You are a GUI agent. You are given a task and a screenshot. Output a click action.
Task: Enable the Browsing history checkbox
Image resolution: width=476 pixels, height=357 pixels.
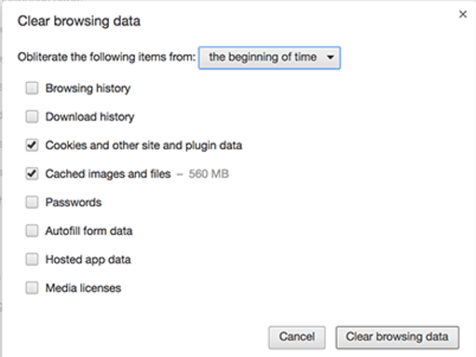point(31,89)
